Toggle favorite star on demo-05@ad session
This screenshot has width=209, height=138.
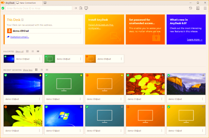coord(81,107)
